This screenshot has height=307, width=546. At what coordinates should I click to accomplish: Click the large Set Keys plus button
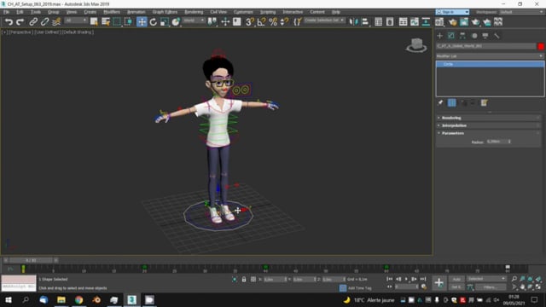coord(439,282)
